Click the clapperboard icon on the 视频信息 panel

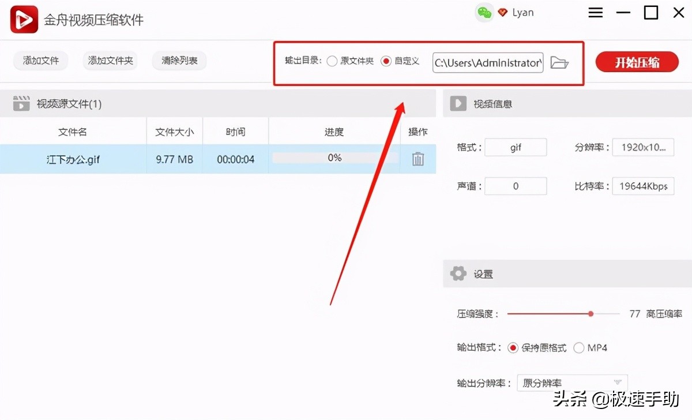click(x=457, y=103)
